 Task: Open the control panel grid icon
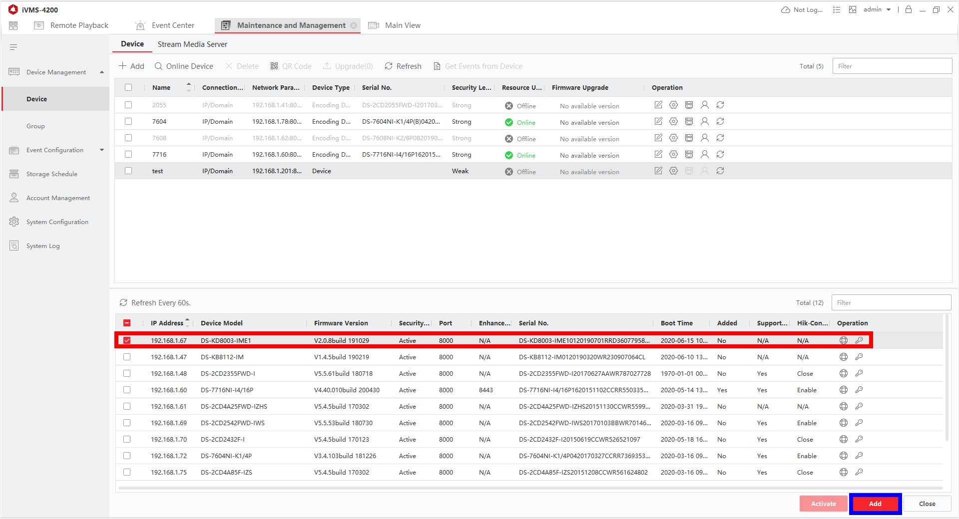coord(13,25)
